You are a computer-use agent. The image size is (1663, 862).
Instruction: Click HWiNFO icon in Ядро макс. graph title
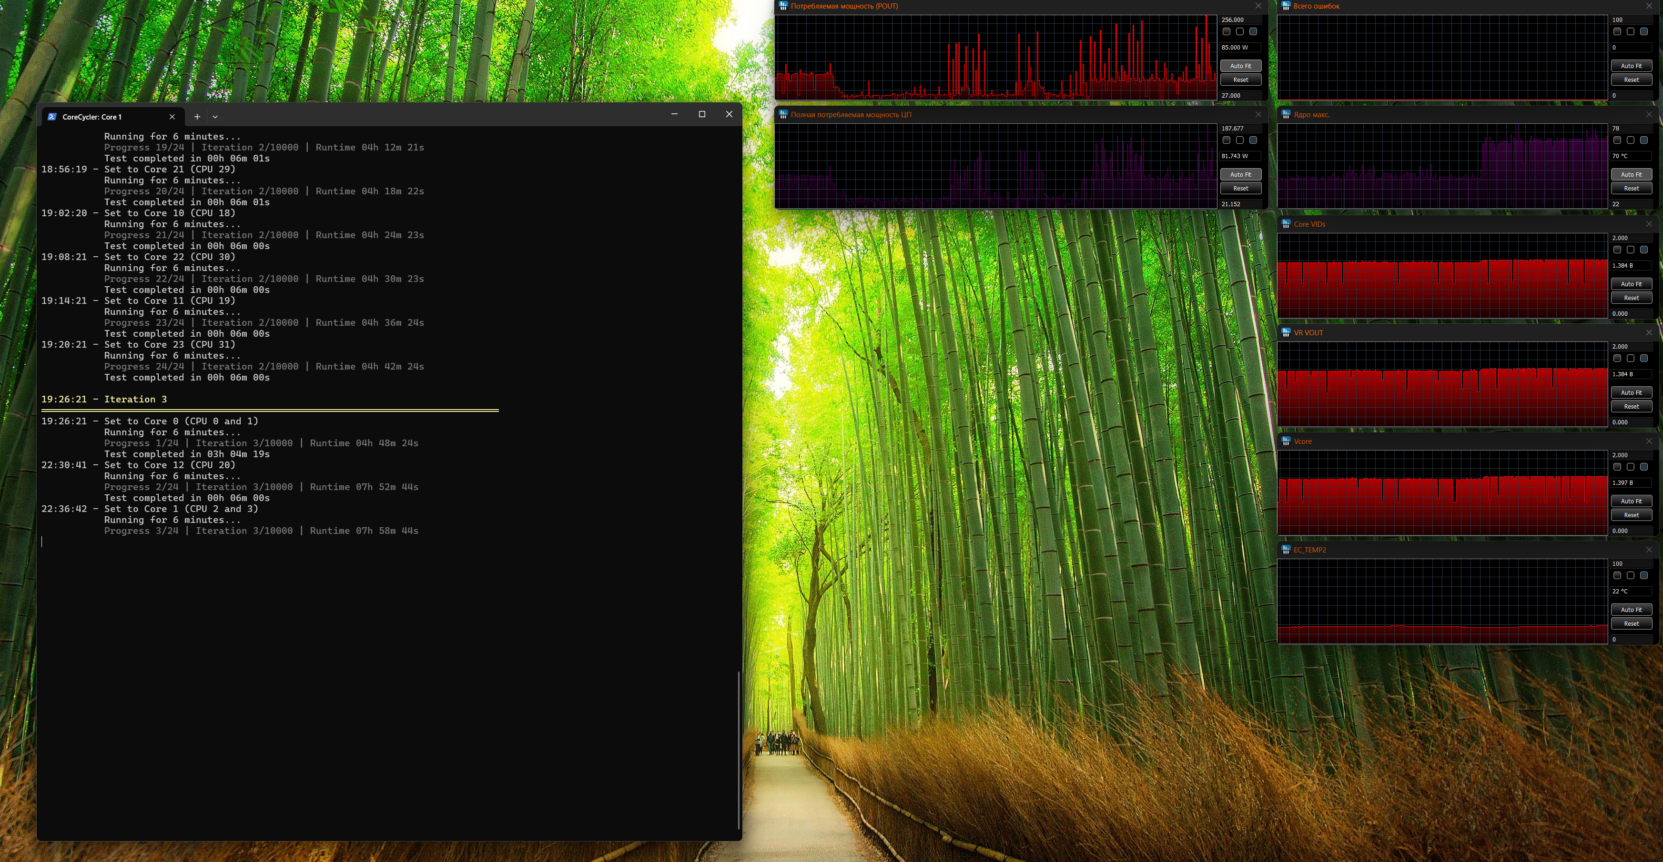pos(1285,114)
